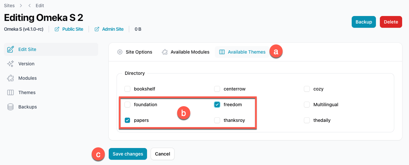409x165 pixels.
Task: Click the Cancel button
Action: [162, 154]
